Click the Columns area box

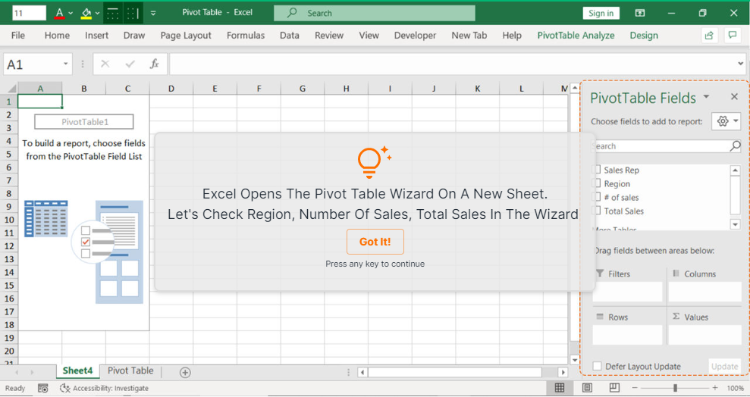(704, 292)
